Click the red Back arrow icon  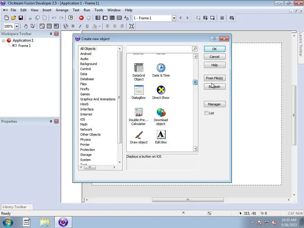(x=81, y=18)
